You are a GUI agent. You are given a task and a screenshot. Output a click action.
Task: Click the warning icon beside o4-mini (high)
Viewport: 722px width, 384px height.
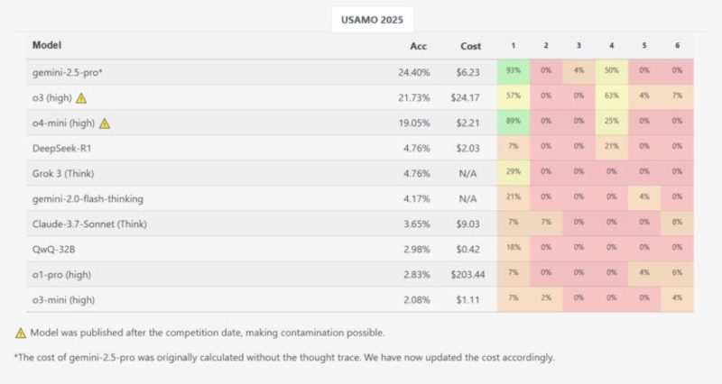point(105,123)
